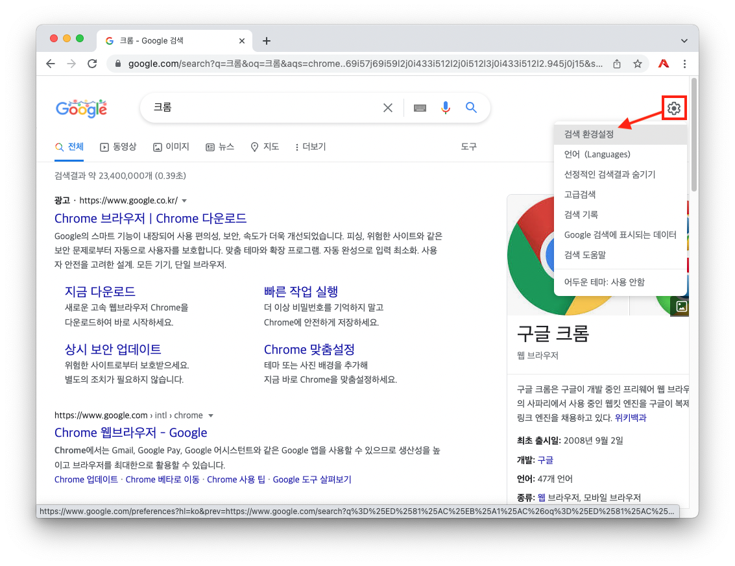The width and height of the screenshot is (735, 566).
Task: Click the browser forward arrow
Action: (71, 64)
